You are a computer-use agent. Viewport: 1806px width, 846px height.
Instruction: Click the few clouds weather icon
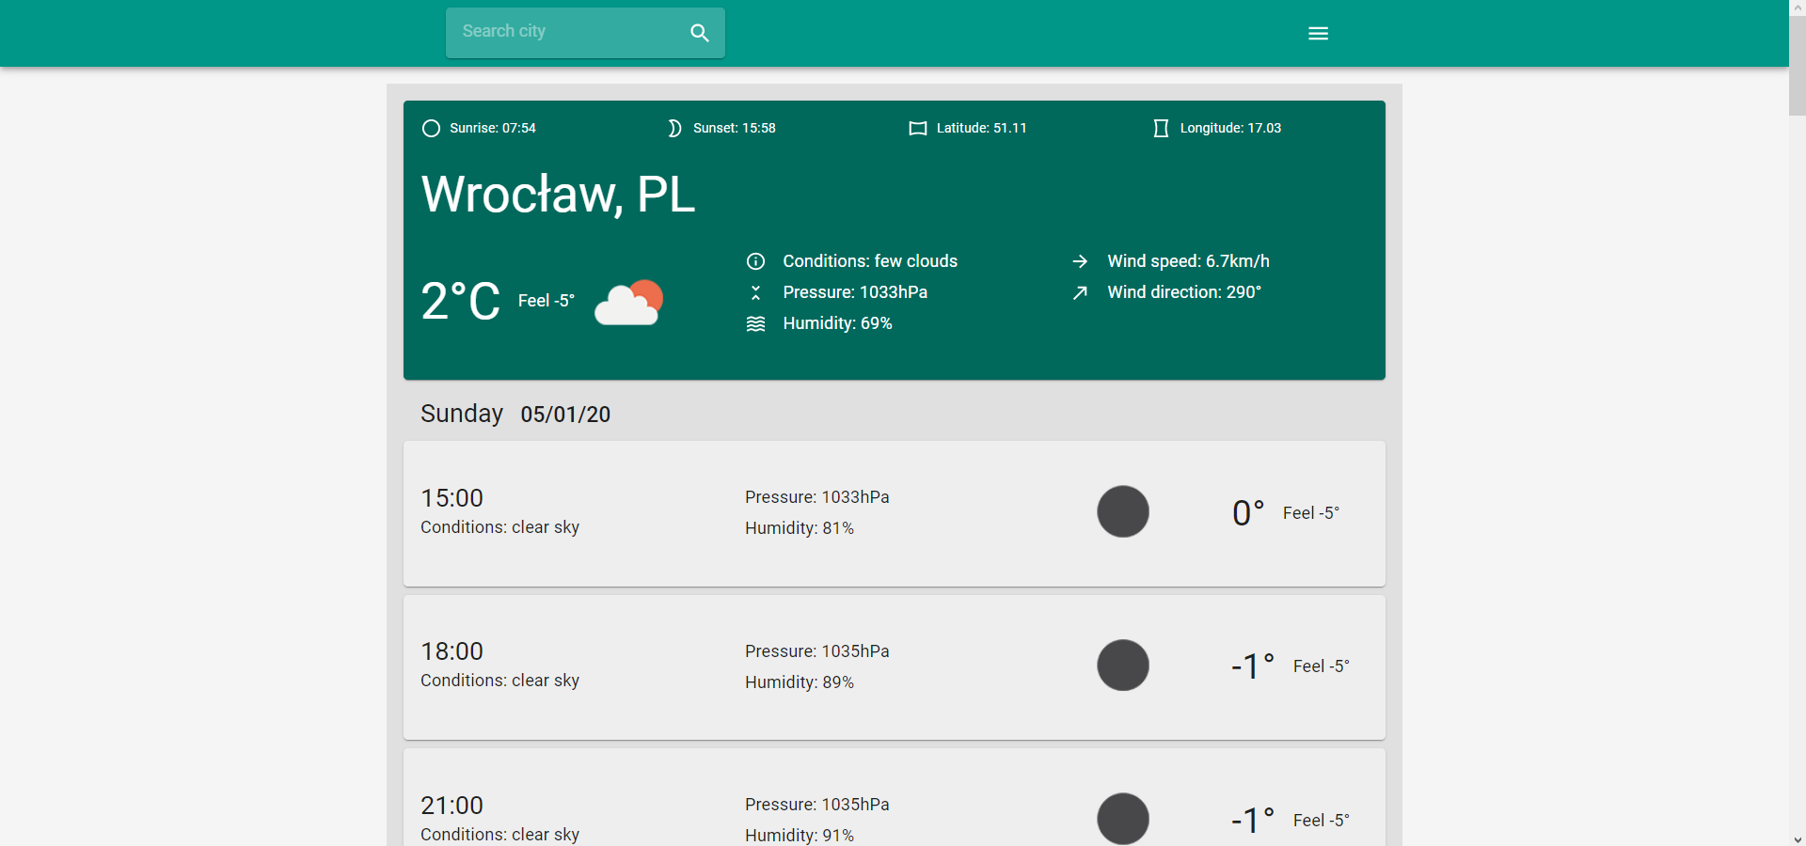629,302
